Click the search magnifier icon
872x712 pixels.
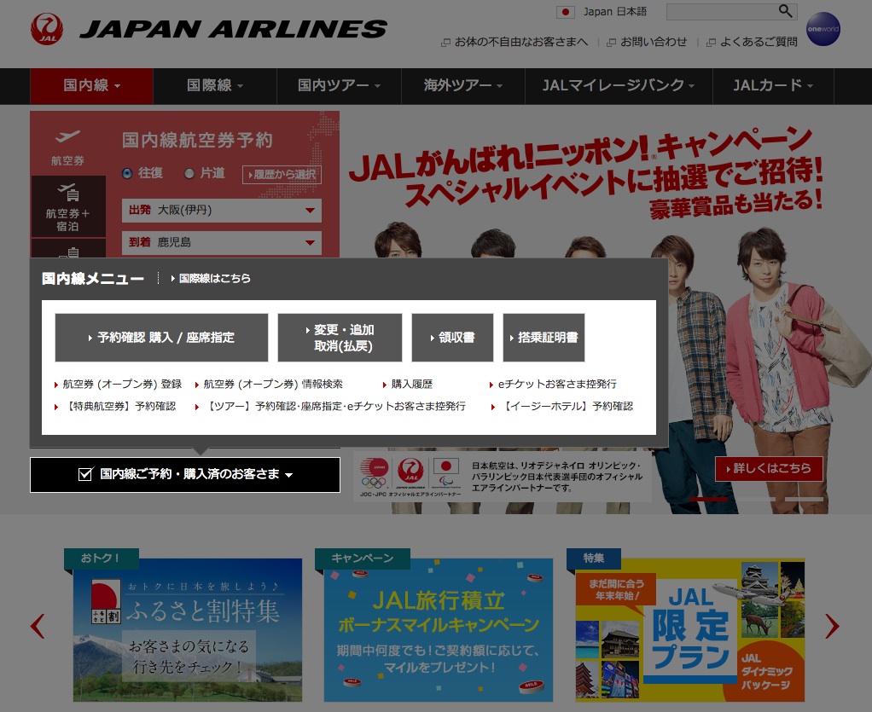point(785,11)
